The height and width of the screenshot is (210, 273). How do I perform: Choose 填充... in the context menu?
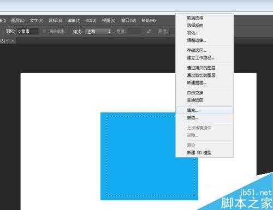(205, 110)
